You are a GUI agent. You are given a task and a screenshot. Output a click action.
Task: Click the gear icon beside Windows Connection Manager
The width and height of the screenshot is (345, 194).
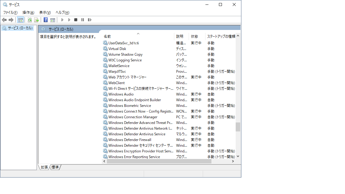click(105, 117)
